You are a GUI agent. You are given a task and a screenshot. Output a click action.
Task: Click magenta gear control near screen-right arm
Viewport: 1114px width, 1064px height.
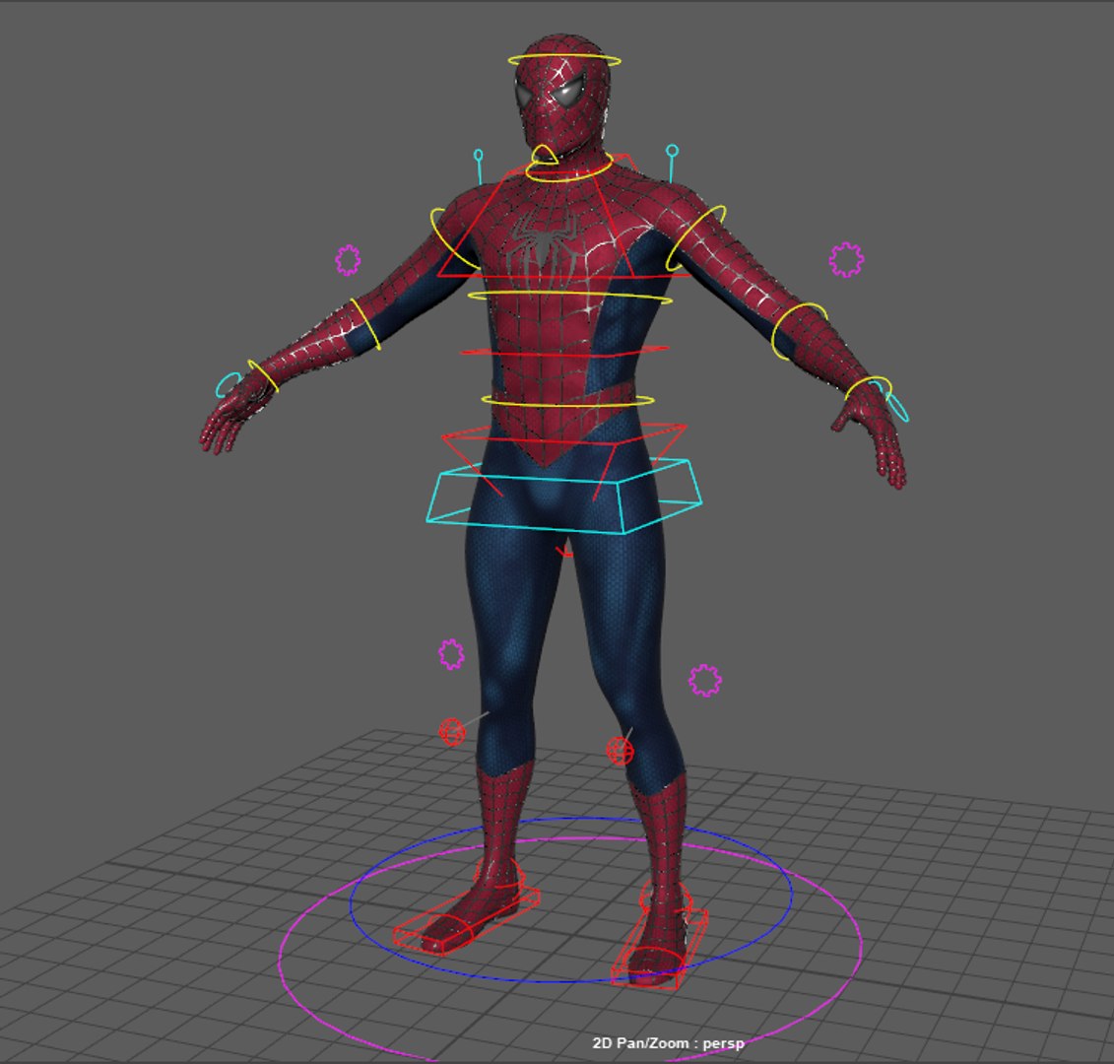(x=847, y=259)
